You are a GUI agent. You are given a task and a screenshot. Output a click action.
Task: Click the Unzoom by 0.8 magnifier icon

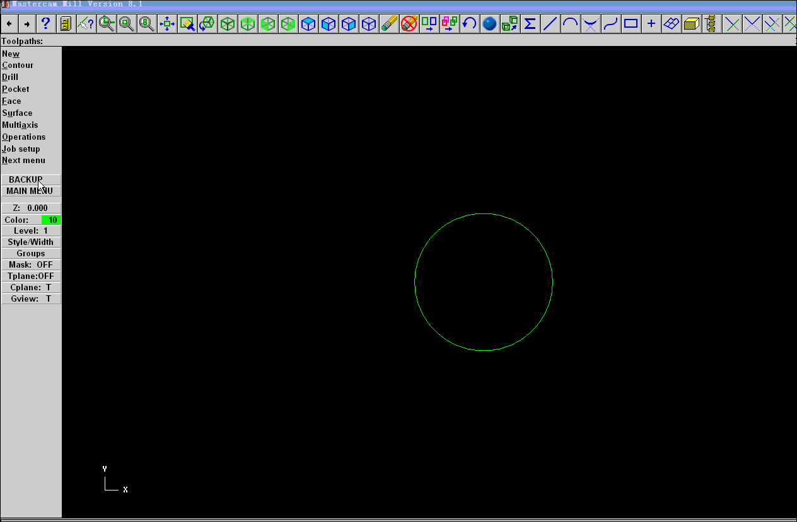click(146, 24)
